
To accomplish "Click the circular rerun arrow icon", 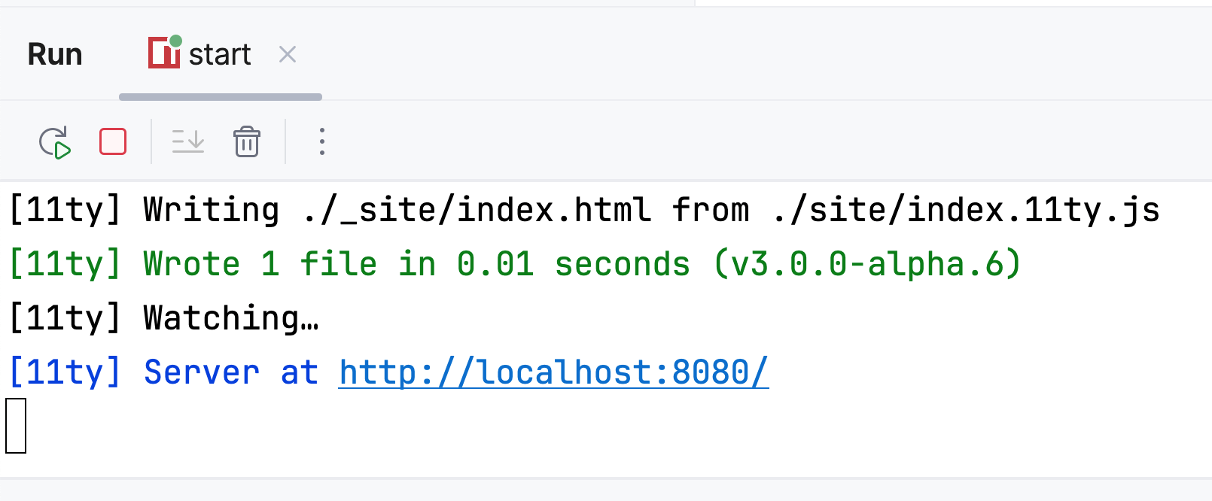I will point(56,141).
